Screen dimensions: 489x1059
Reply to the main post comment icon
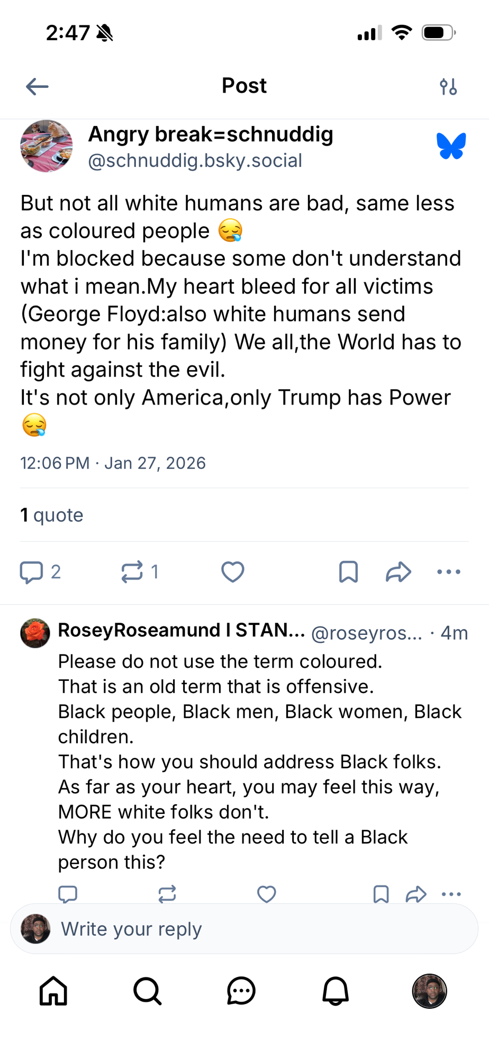click(x=32, y=572)
